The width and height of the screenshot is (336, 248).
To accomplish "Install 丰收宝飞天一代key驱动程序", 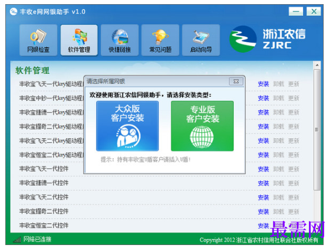I will pos(263,84).
